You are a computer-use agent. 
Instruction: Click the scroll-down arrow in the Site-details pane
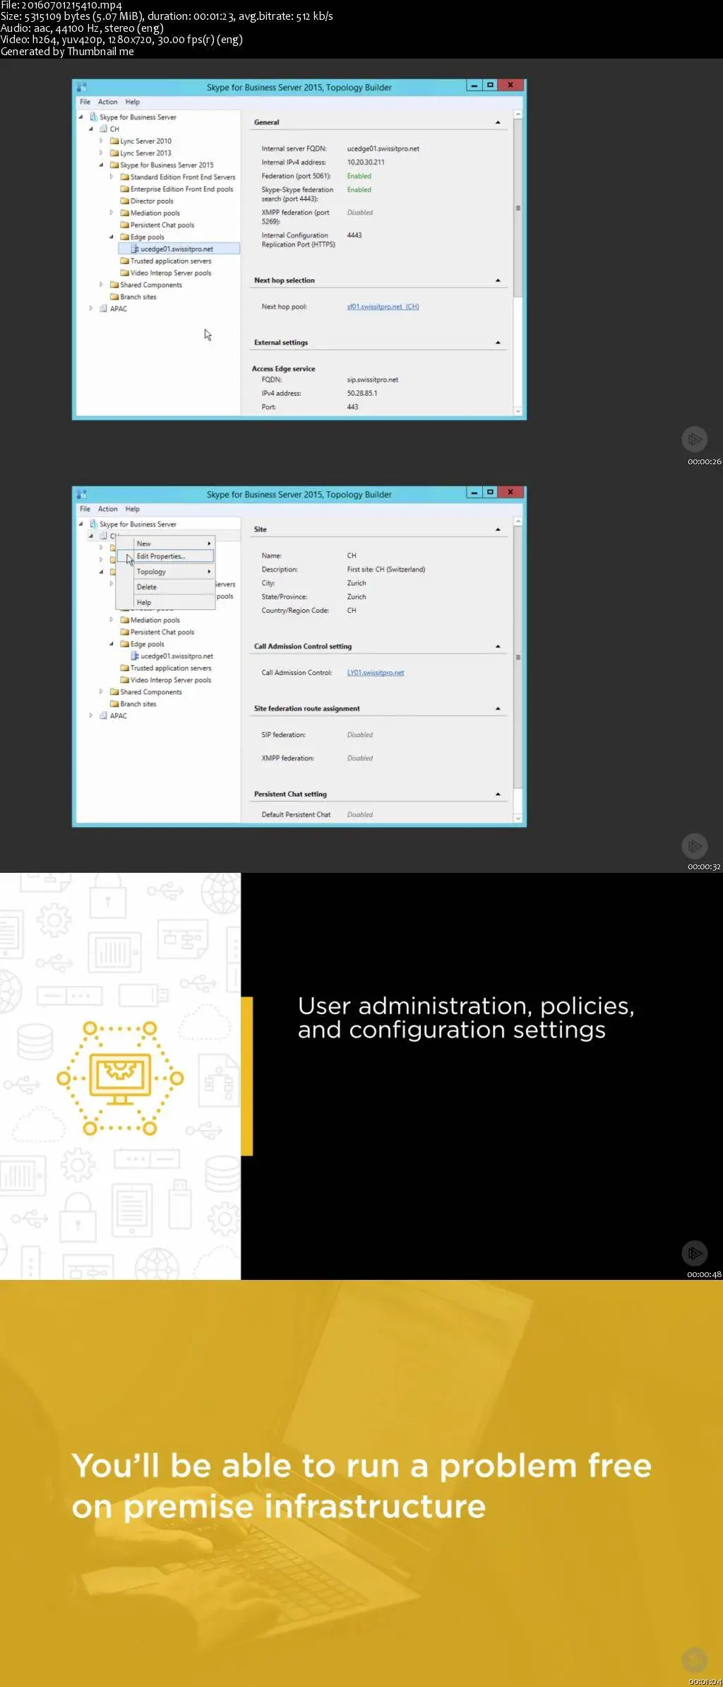(518, 818)
